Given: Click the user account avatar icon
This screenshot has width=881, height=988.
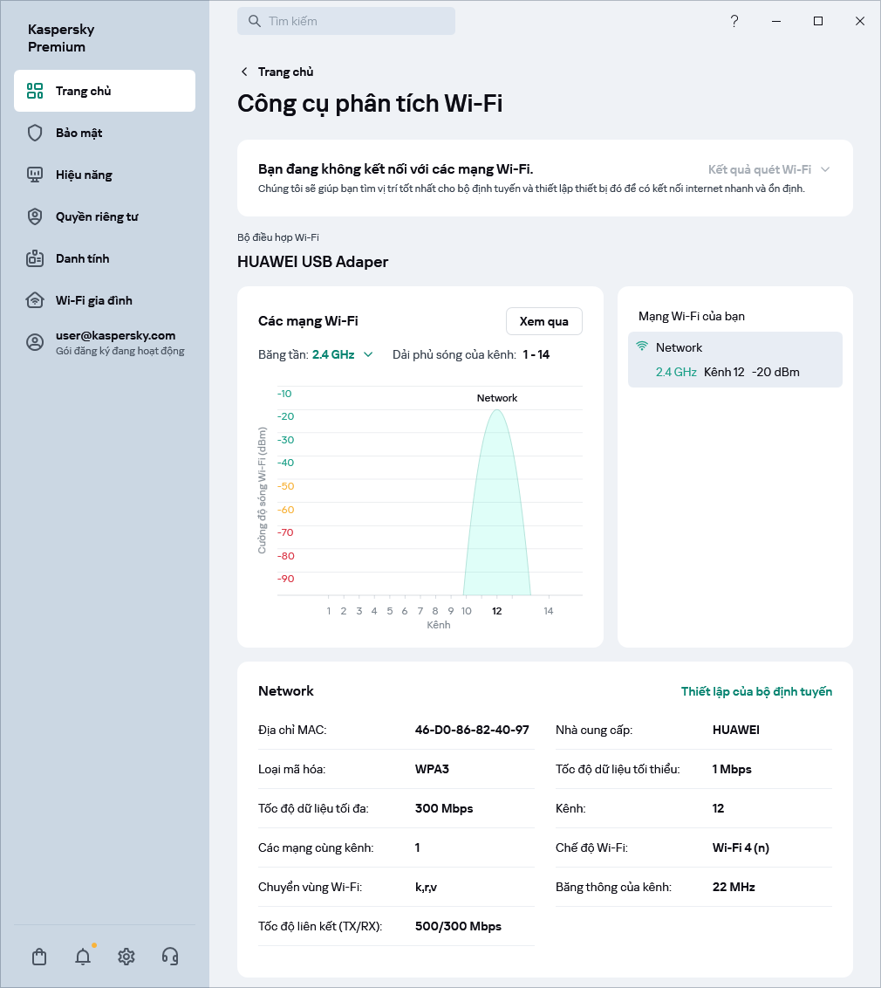Looking at the screenshot, I should click(35, 342).
